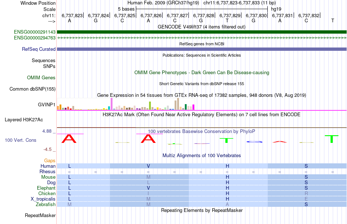Click the GENCODE V49lift37 track title
347x224 pixels.
[x=202, y=27]
